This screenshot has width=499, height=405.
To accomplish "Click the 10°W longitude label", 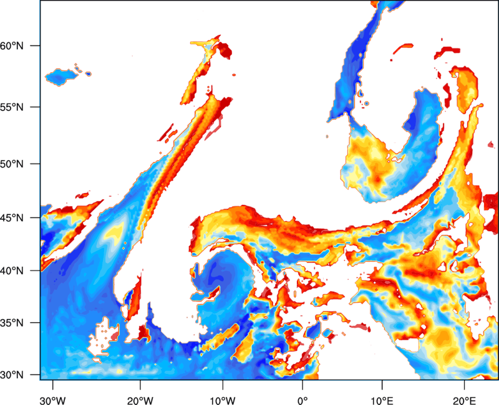I will (x=223, y=401).
